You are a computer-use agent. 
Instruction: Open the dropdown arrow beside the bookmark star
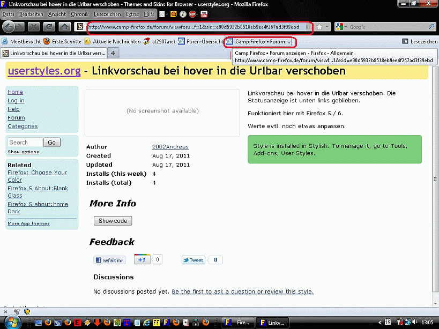click(328, 27)
